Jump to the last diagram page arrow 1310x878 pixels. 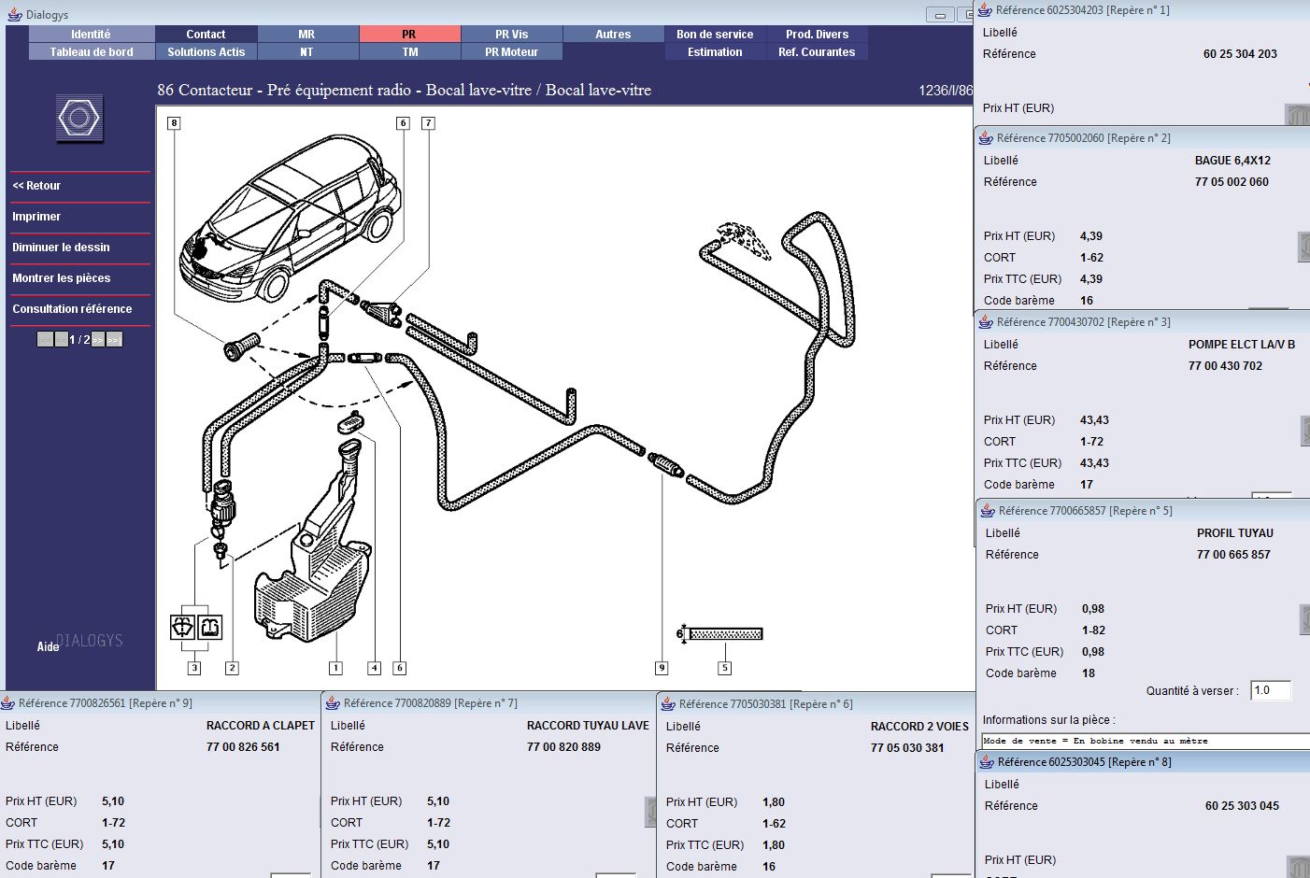[114, 340]
